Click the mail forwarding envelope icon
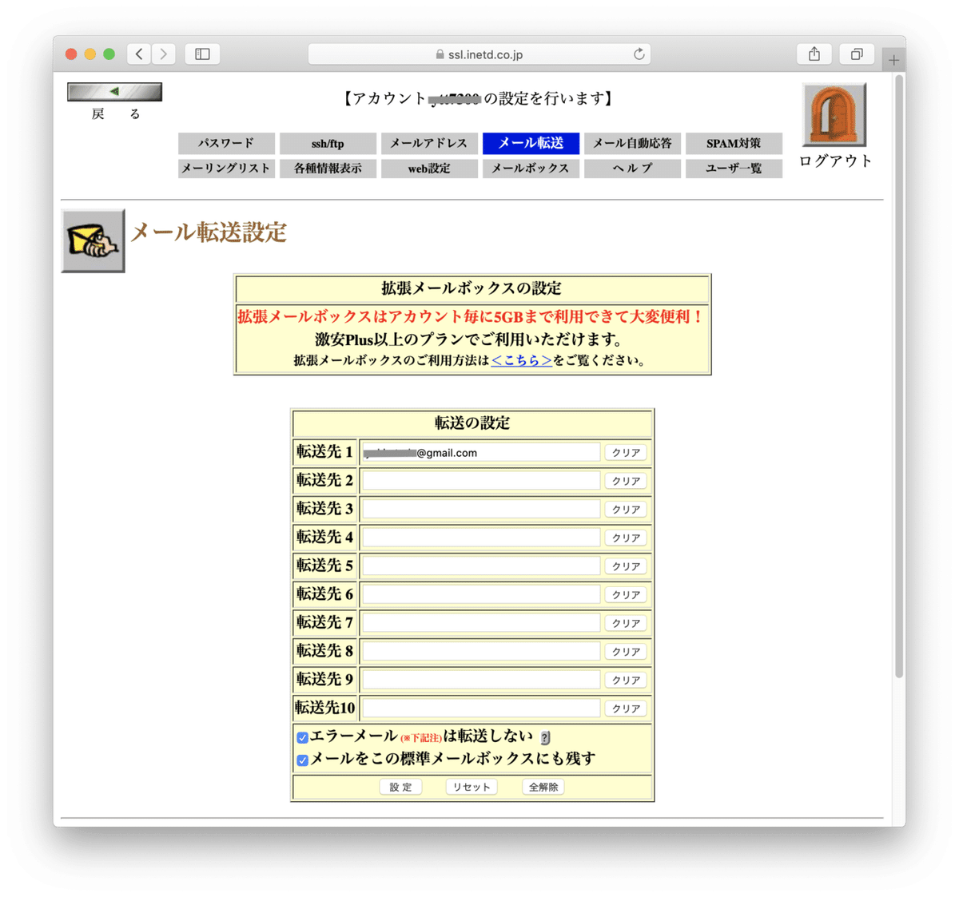The width and height of the screenshot is (959, 897). pyautogui.click(x=93, y=240)
